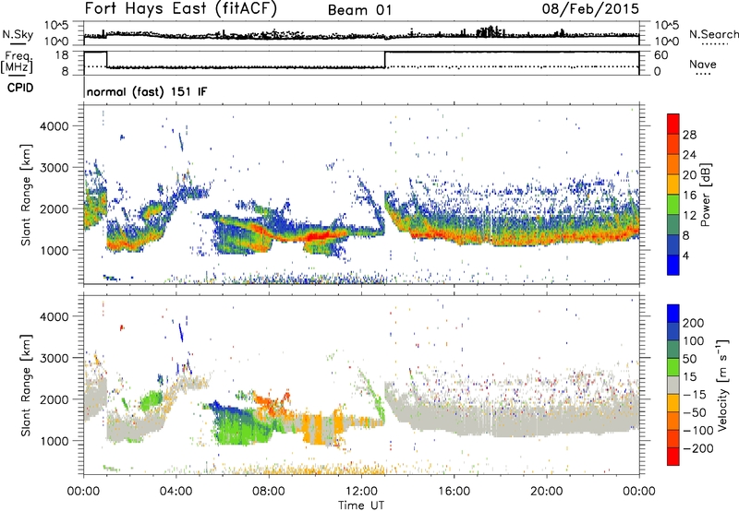Select the "N.Sky" legend label
The image size is (739, 511).
click(18, 34)
